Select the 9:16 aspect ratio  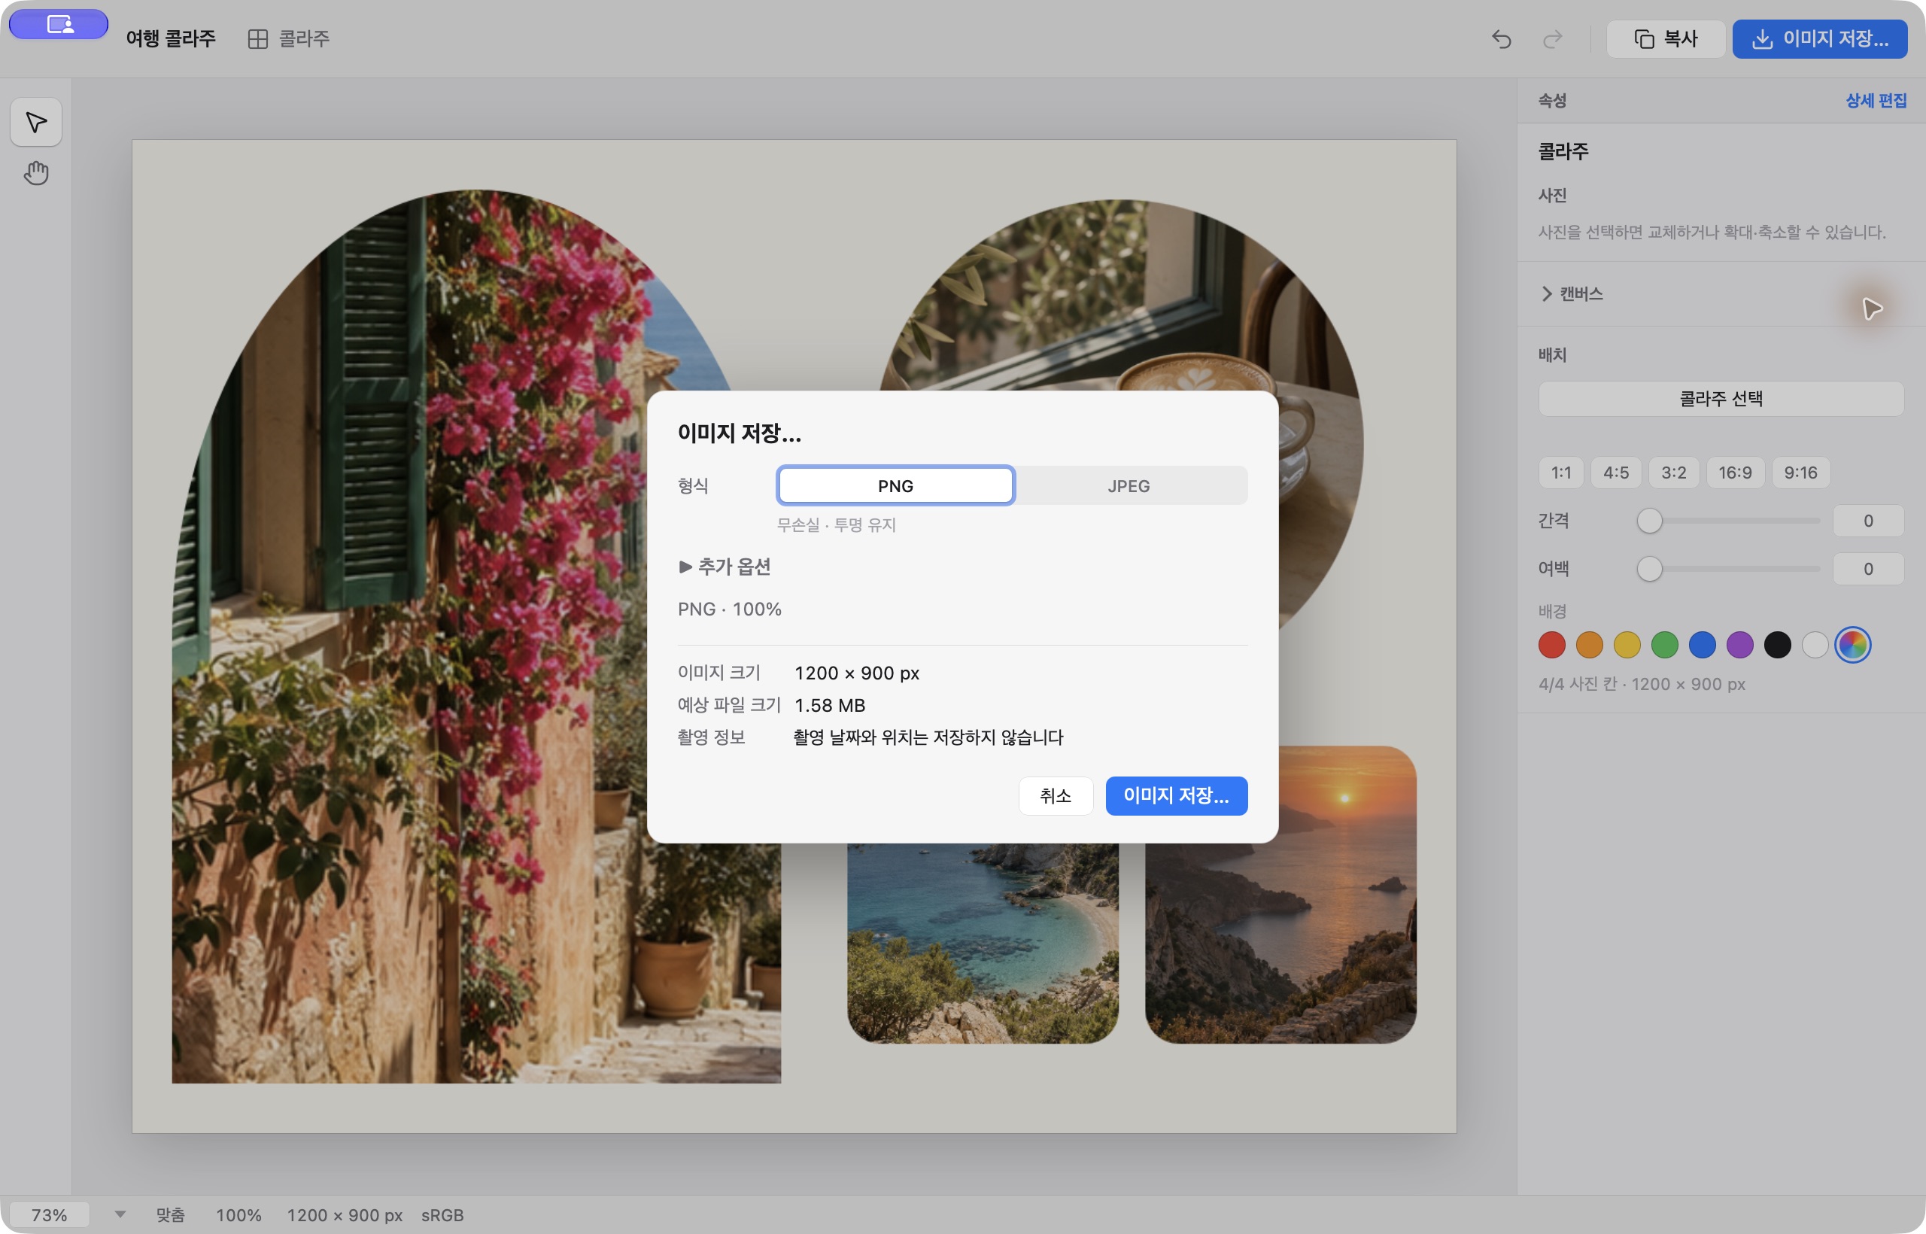(x=1801, y=473)
